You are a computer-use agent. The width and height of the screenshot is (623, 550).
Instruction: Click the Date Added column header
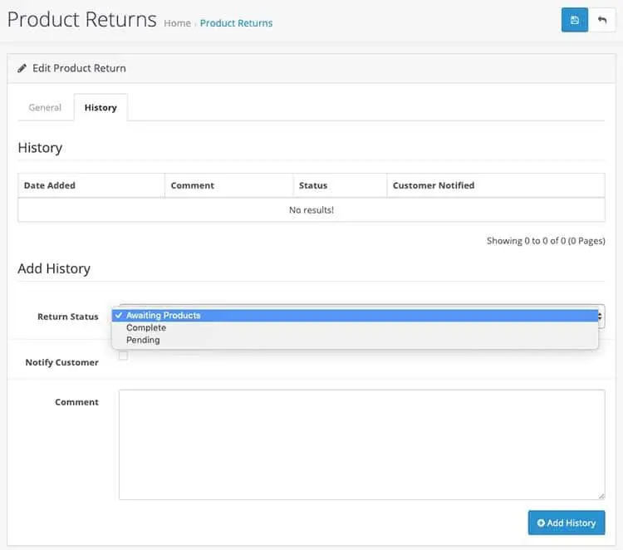[x=91, y=185]
